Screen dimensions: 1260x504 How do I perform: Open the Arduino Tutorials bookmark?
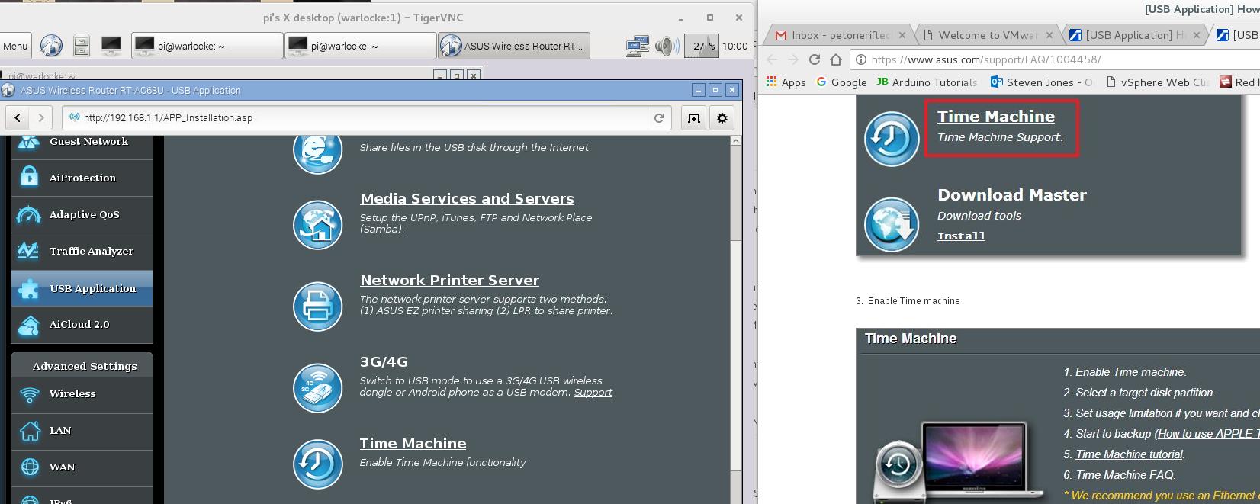927,82
